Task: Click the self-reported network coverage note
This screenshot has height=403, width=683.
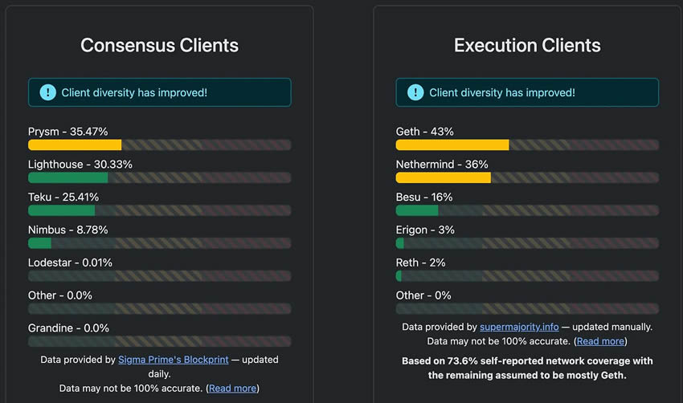Action: [x=527, y=368]
